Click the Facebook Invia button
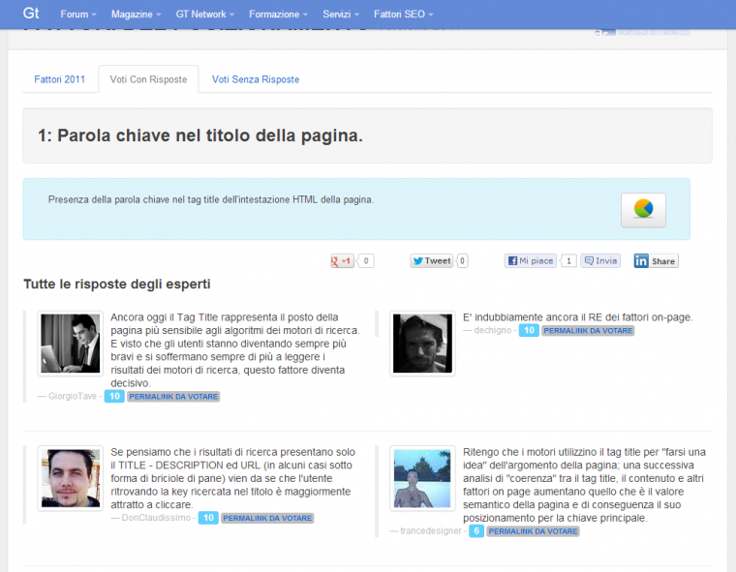Image resolution: width=736 pixels, height=572 pixels. click(x=600, y=261)
